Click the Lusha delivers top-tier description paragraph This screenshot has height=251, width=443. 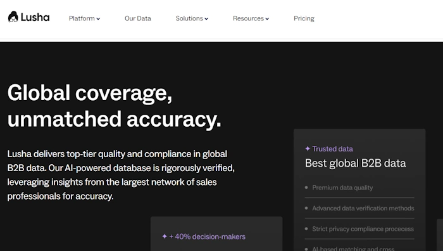pos(121,175)
